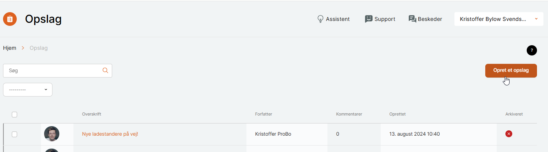Click the Kommentarer column header
The height and width of the screenshot is (152, 548).
click(x=349, y=114)
